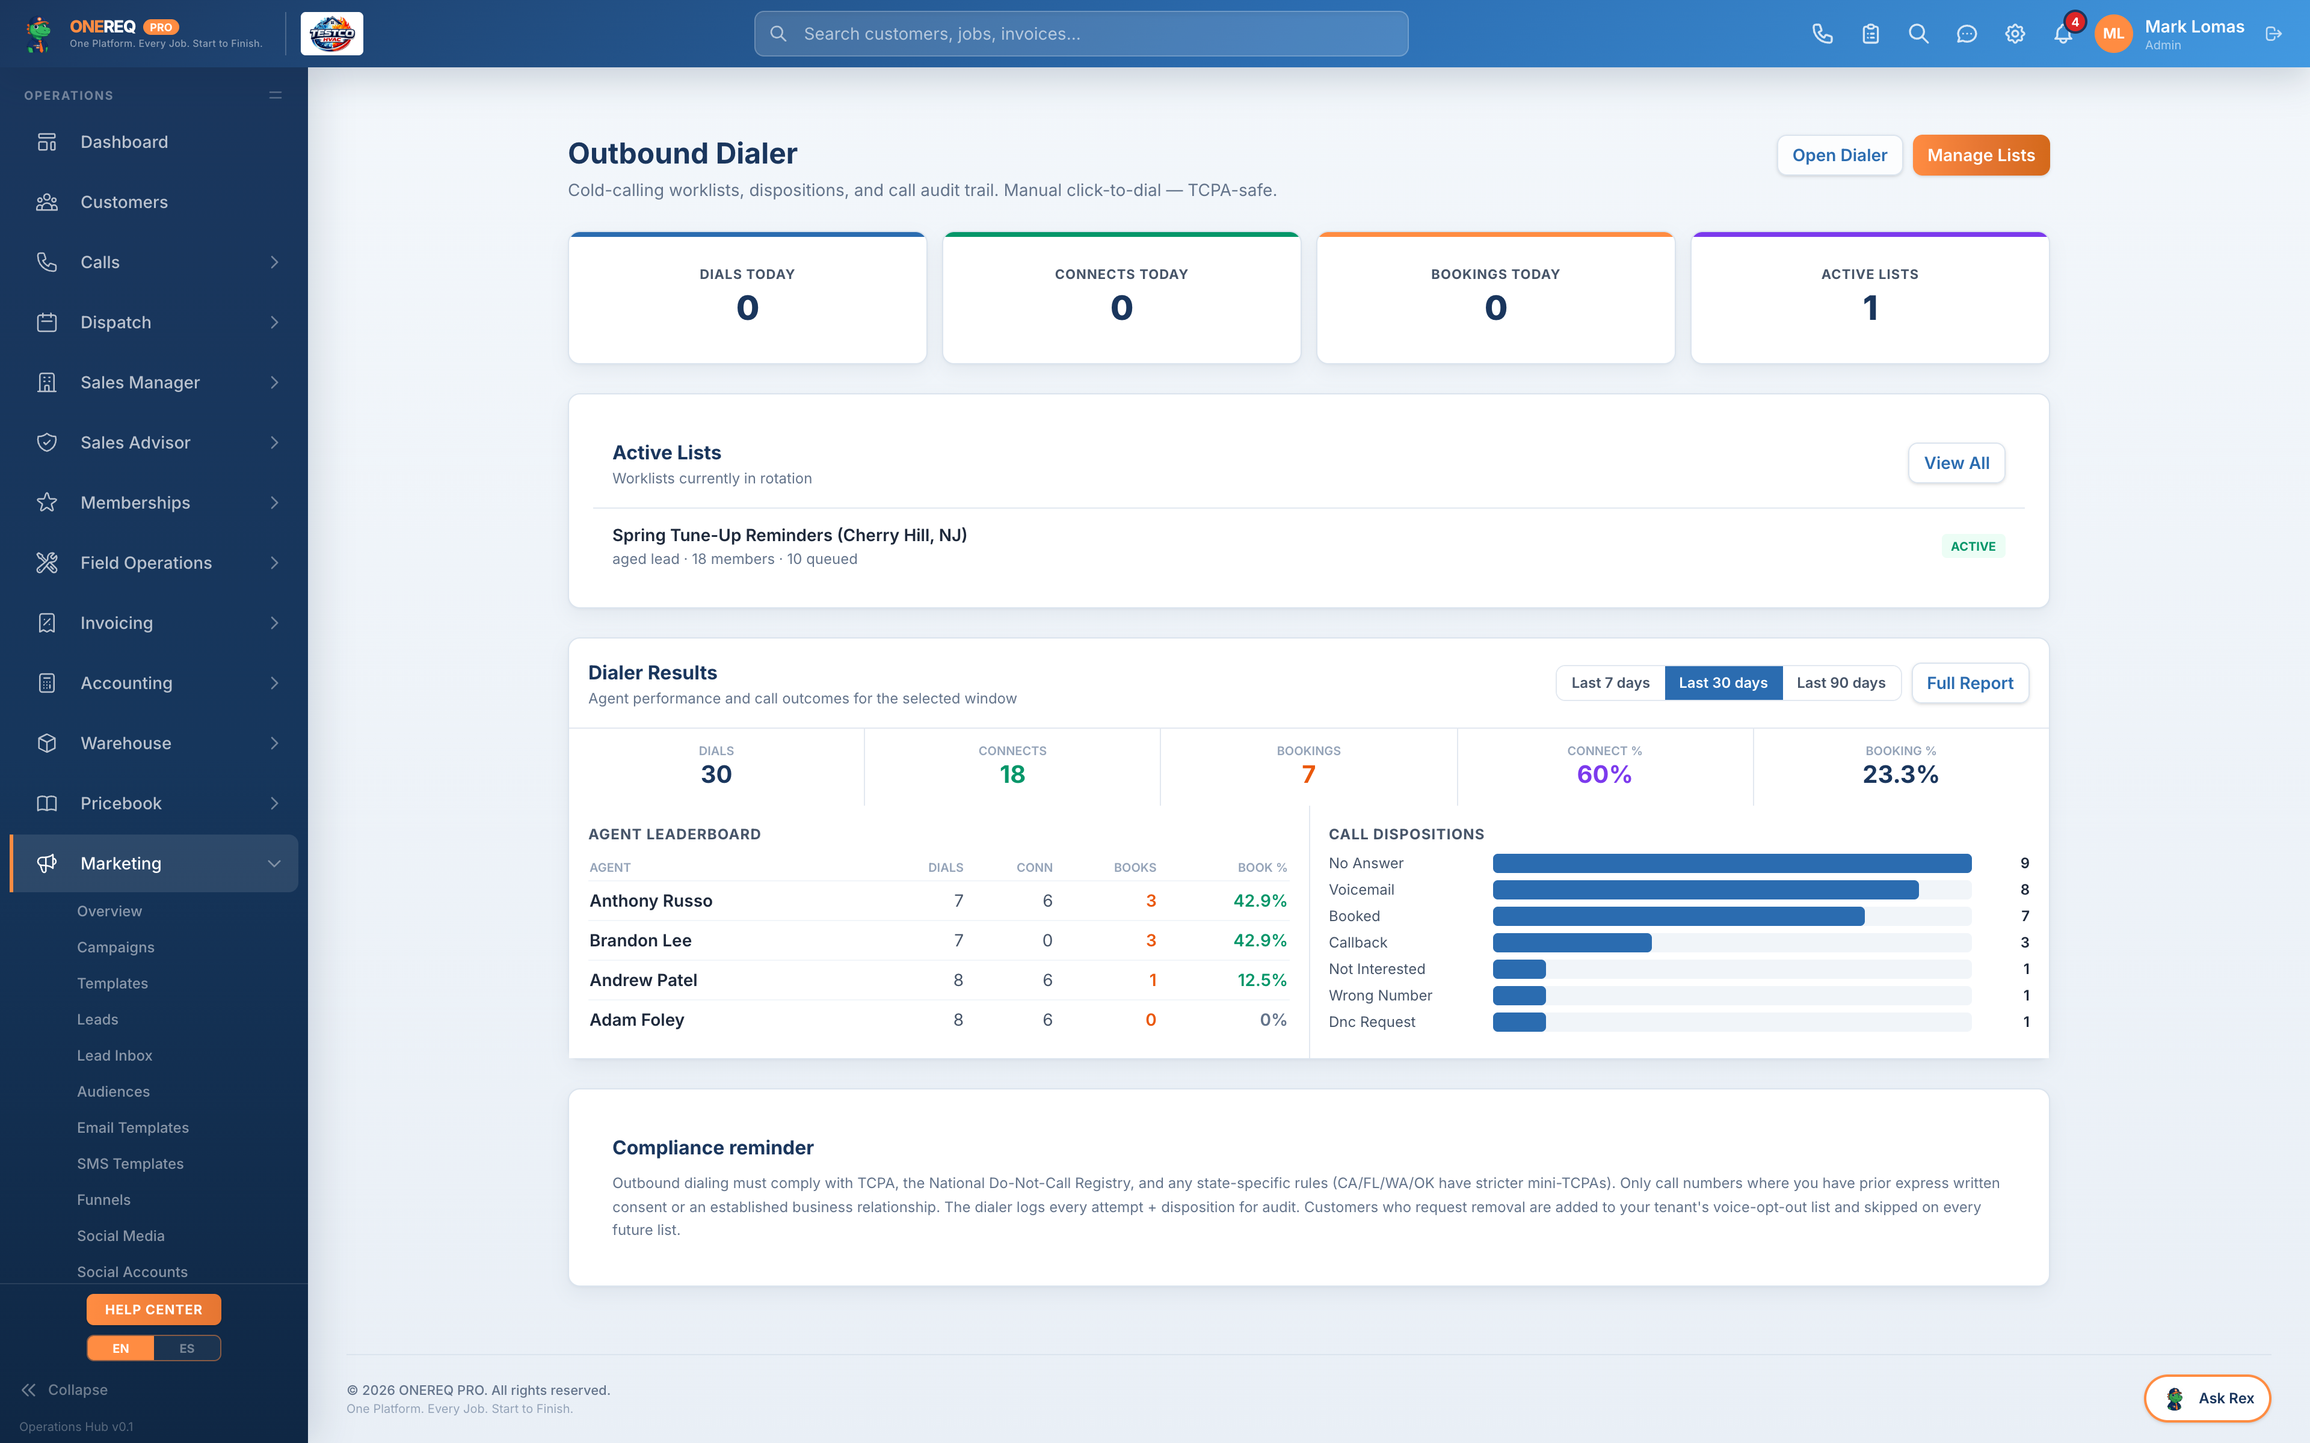
Task: Click the logout icon beside Mark Lomas
Action: 2274,34
